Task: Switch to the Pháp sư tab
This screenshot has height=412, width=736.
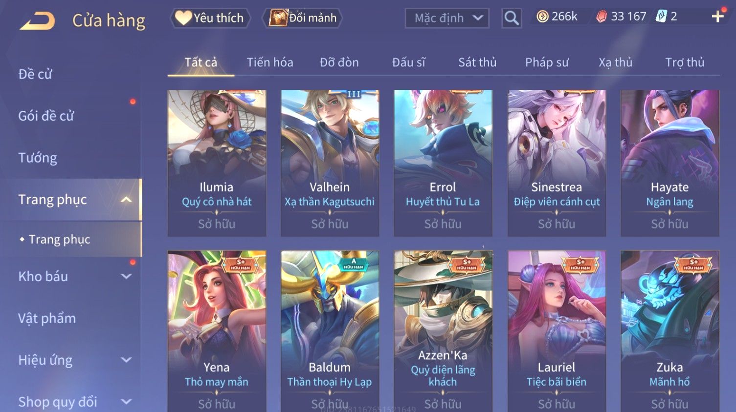Action: coord(547,62)
